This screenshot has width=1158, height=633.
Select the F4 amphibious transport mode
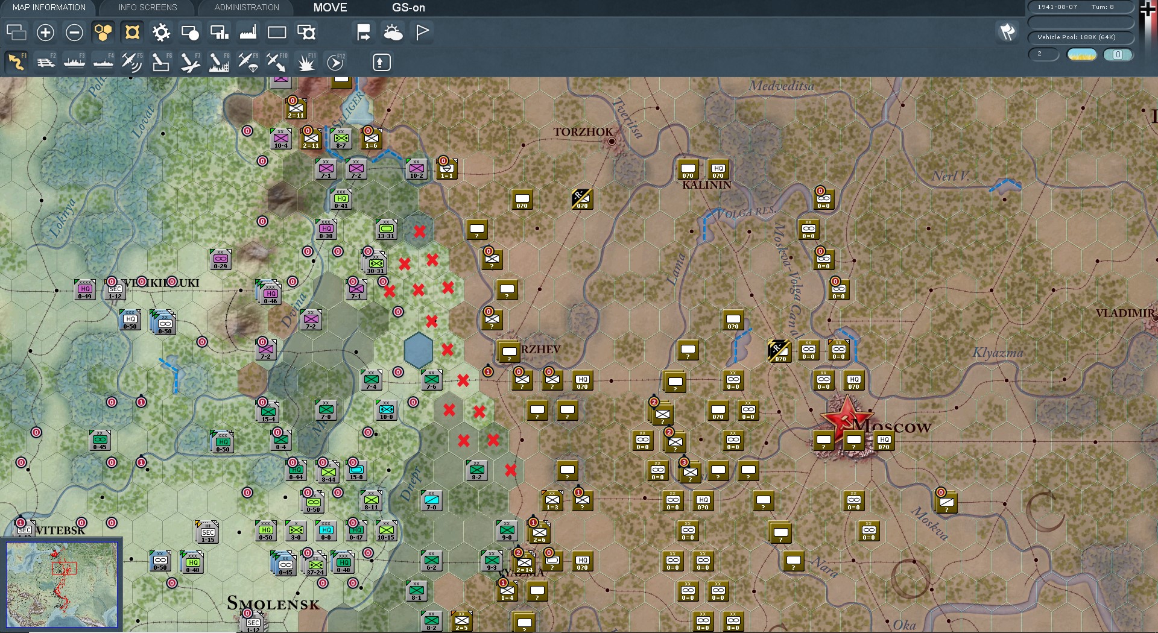coord(103,62)
